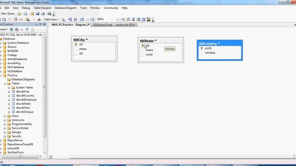Open the Table Designer menu
Image resolution: width=296 pixels, height=166 pixels.
(42, 8)
